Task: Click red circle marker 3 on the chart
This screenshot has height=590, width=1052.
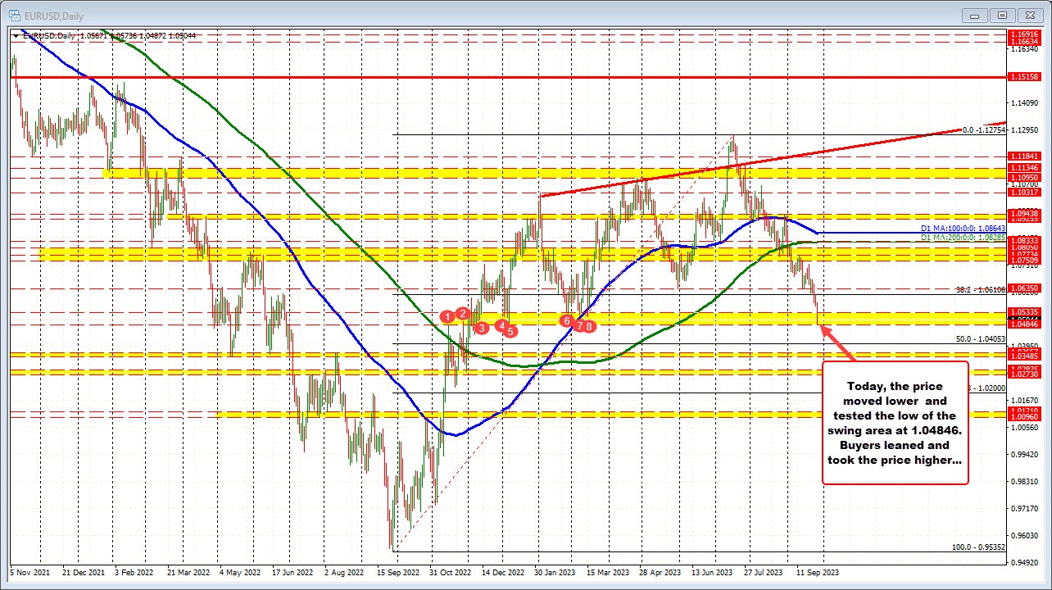Action: (480, 327)
